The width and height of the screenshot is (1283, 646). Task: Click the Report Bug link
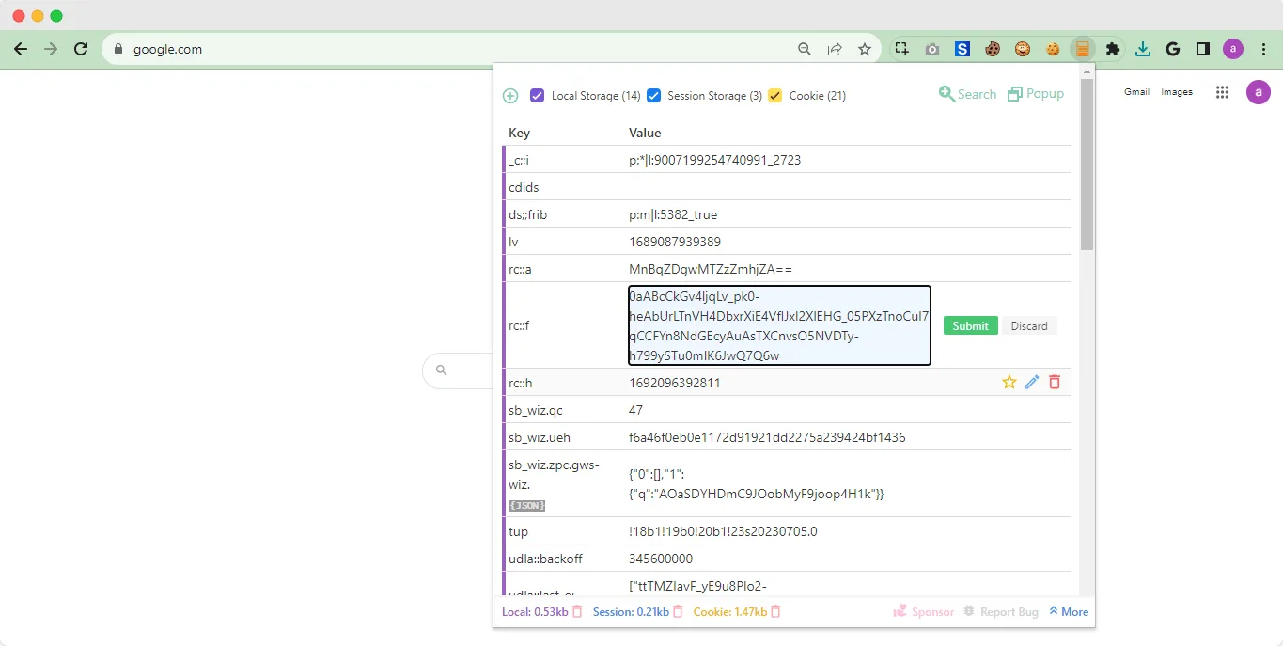1001,611
